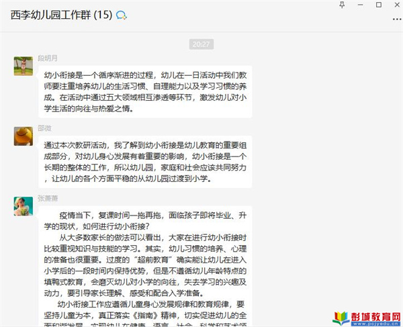Close the chat window
Screen dimensions: 403x327
click(397, 5)
